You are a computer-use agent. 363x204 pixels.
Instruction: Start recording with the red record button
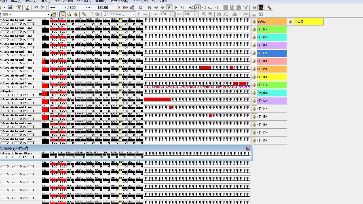[119, 7]
